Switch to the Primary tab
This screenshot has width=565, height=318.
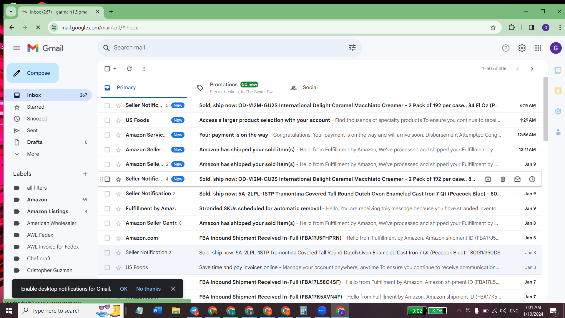pyautogui.click(x=144, y=87)
